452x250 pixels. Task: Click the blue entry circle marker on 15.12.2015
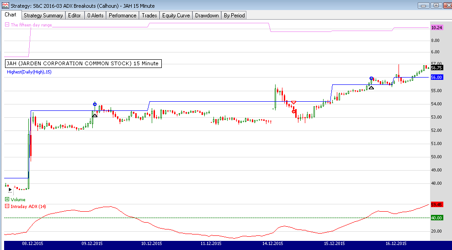[x=371, y=78]
